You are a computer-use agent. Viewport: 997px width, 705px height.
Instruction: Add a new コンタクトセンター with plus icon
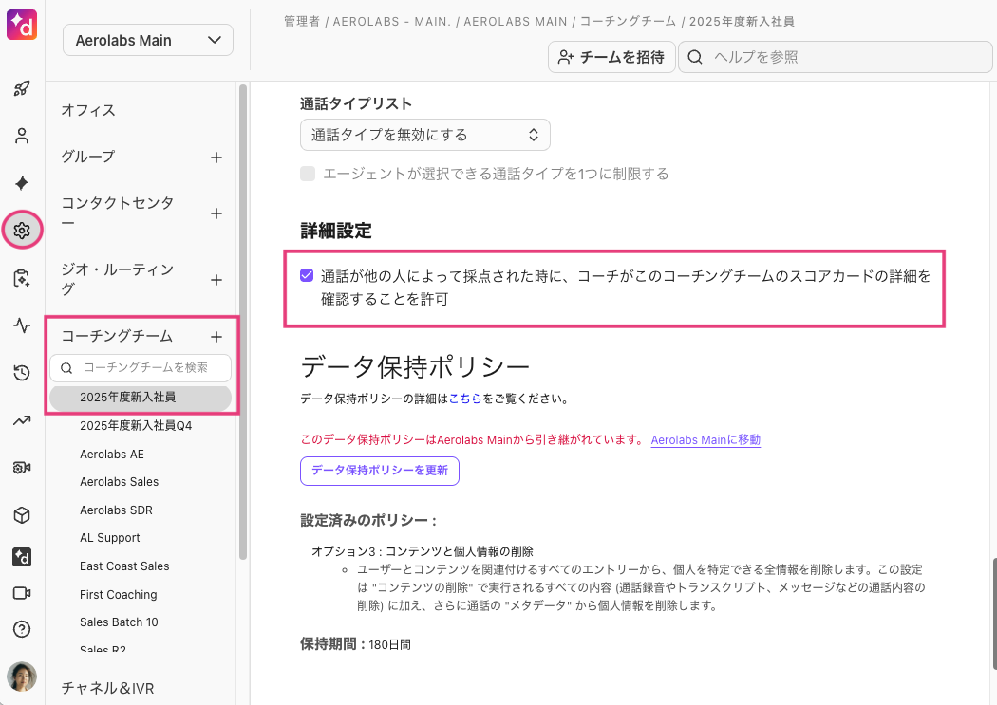(x=216, y=213)
